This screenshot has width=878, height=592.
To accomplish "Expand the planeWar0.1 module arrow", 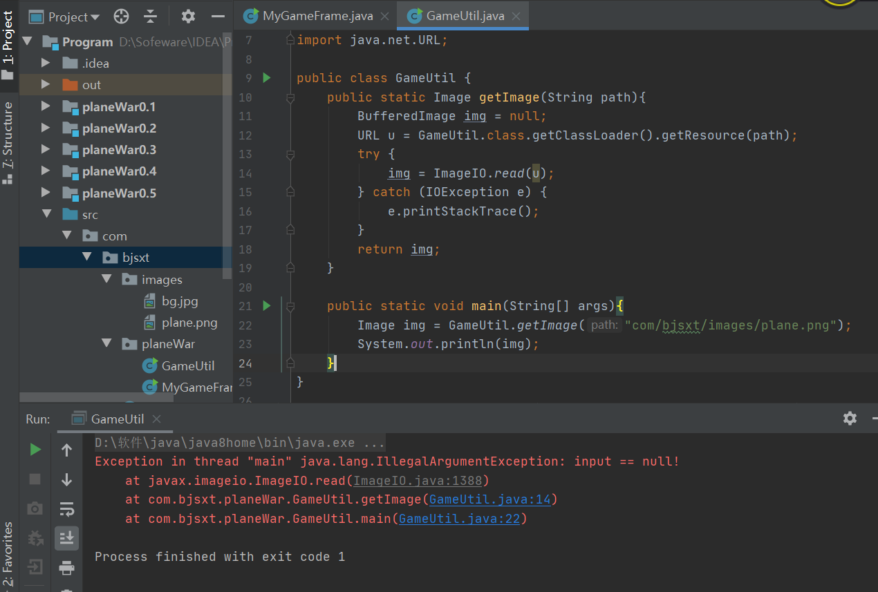I will pyautogui.click(x=46, y=106).
